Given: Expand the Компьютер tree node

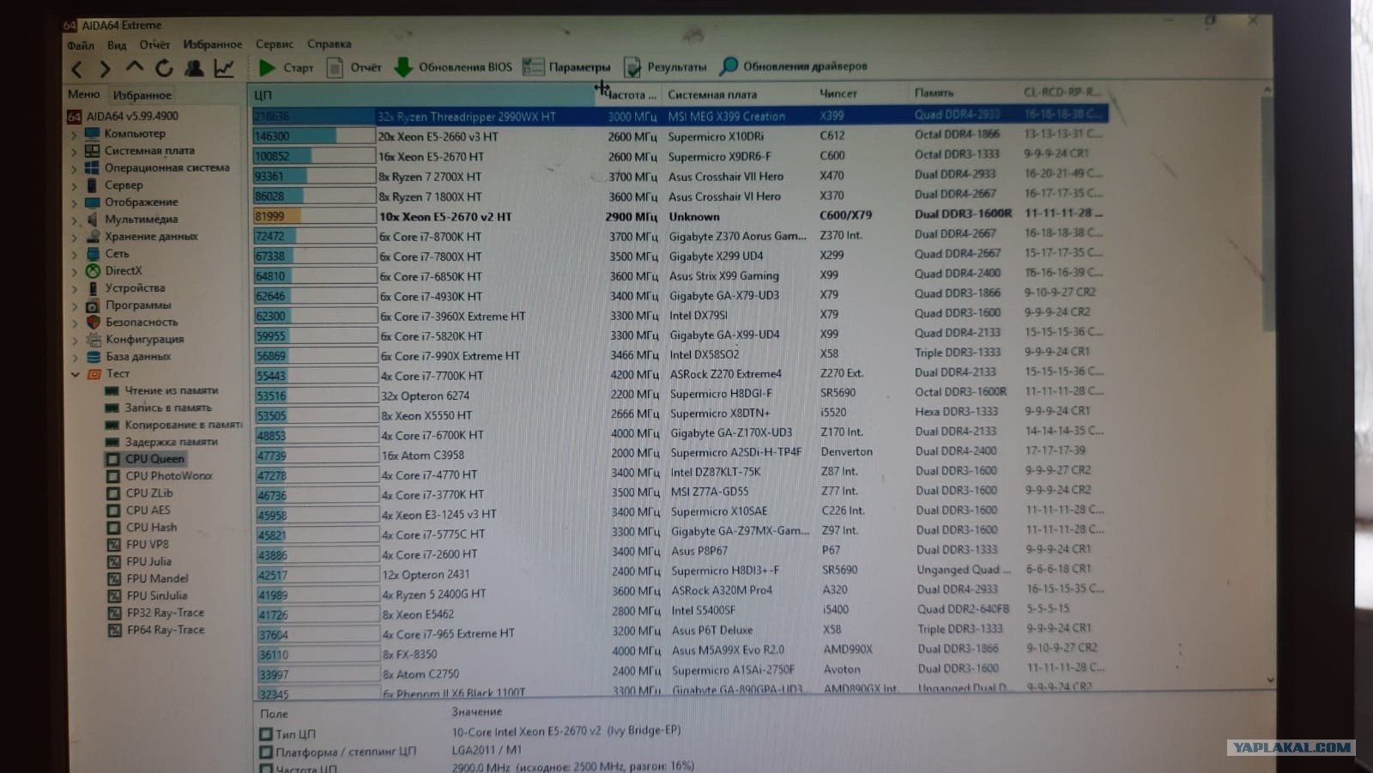Looking at the screenshot, I should point(74,134).
